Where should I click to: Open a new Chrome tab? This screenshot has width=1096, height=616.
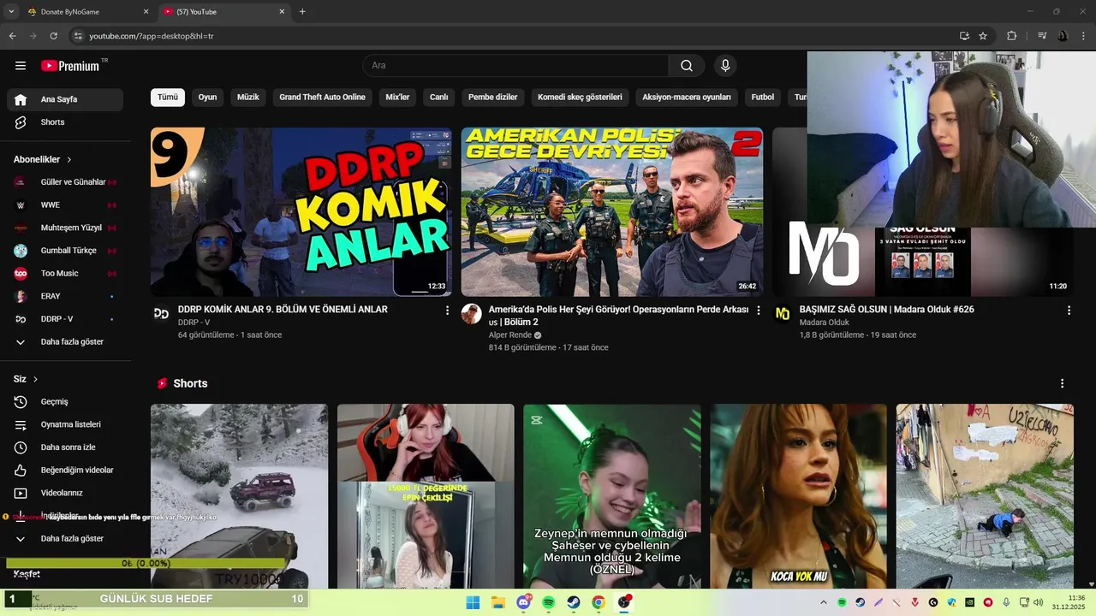[x=302, y=12]
